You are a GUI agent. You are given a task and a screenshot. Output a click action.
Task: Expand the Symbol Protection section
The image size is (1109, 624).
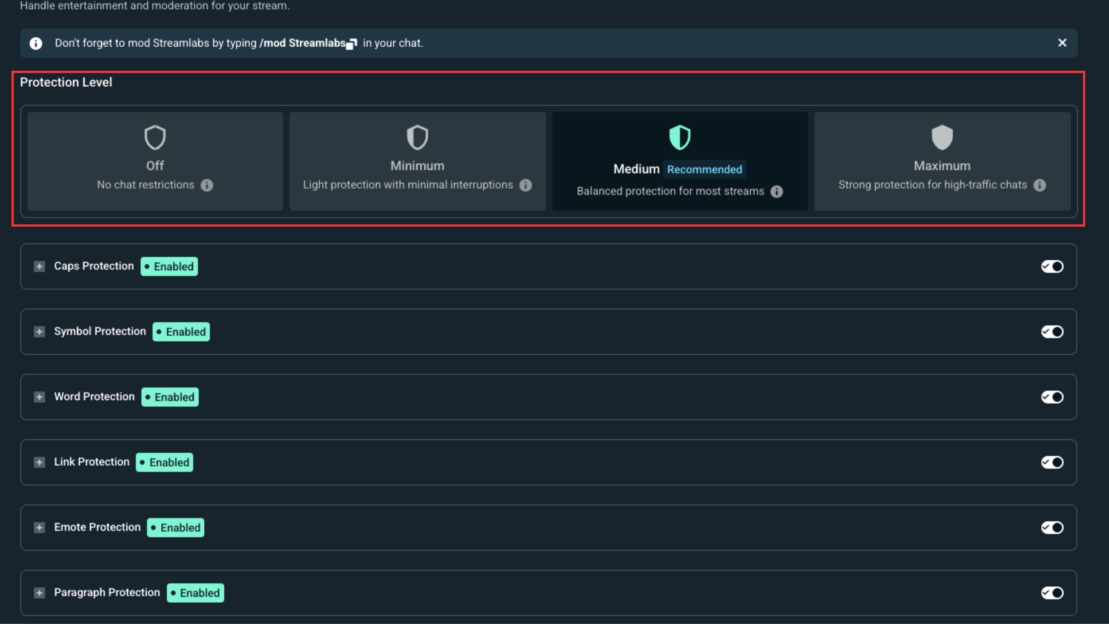point(39,332)
